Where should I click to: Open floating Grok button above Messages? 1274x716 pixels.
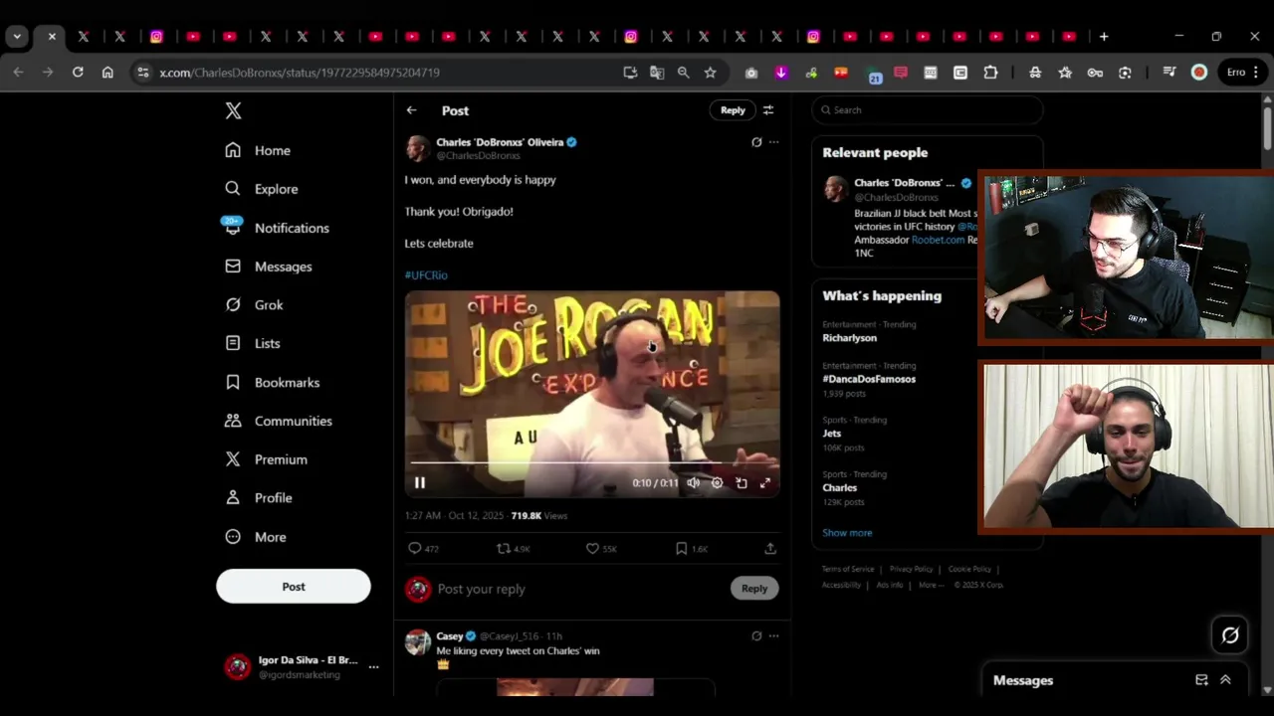[1230, 635]
